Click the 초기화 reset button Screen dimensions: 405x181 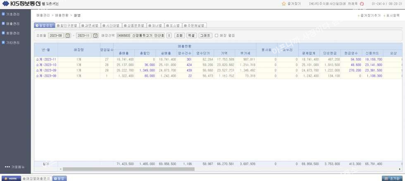tap(392, 178)
